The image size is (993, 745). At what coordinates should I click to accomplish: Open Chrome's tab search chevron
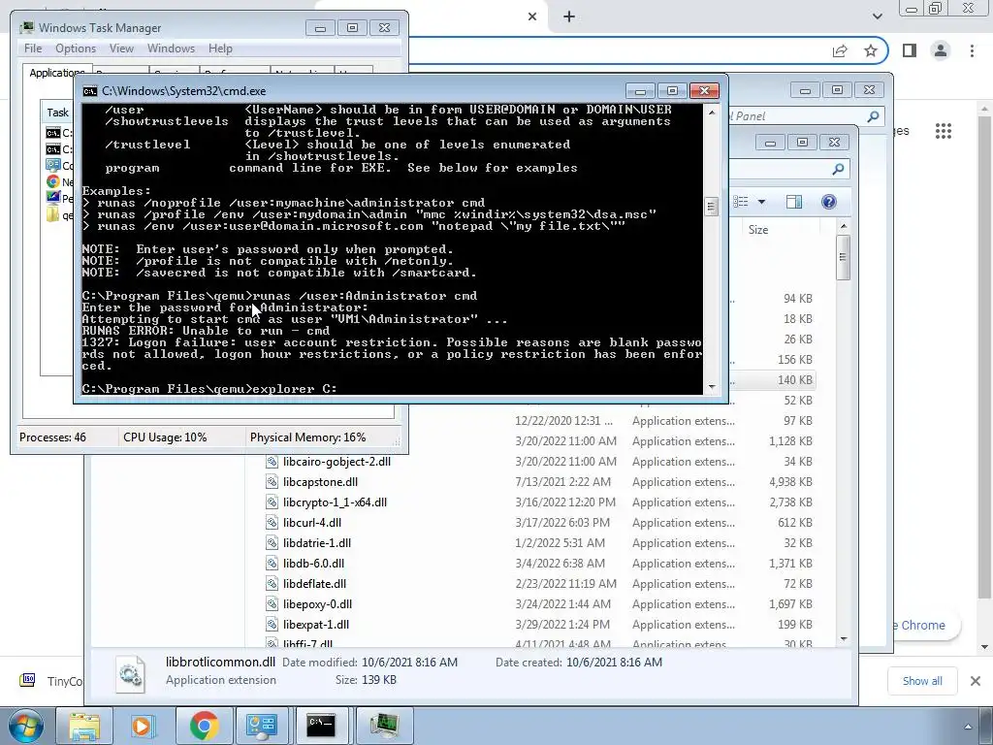877,16
